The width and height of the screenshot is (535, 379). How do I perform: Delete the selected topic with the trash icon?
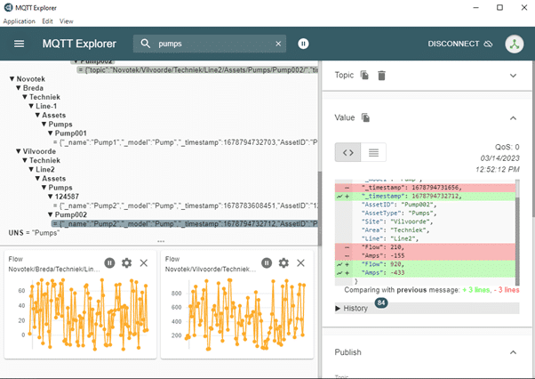coord(381,76)
